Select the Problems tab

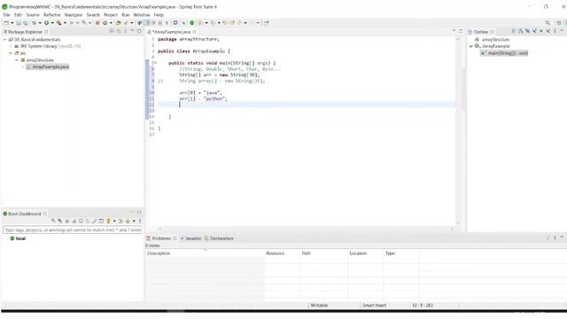click(161, 238)
